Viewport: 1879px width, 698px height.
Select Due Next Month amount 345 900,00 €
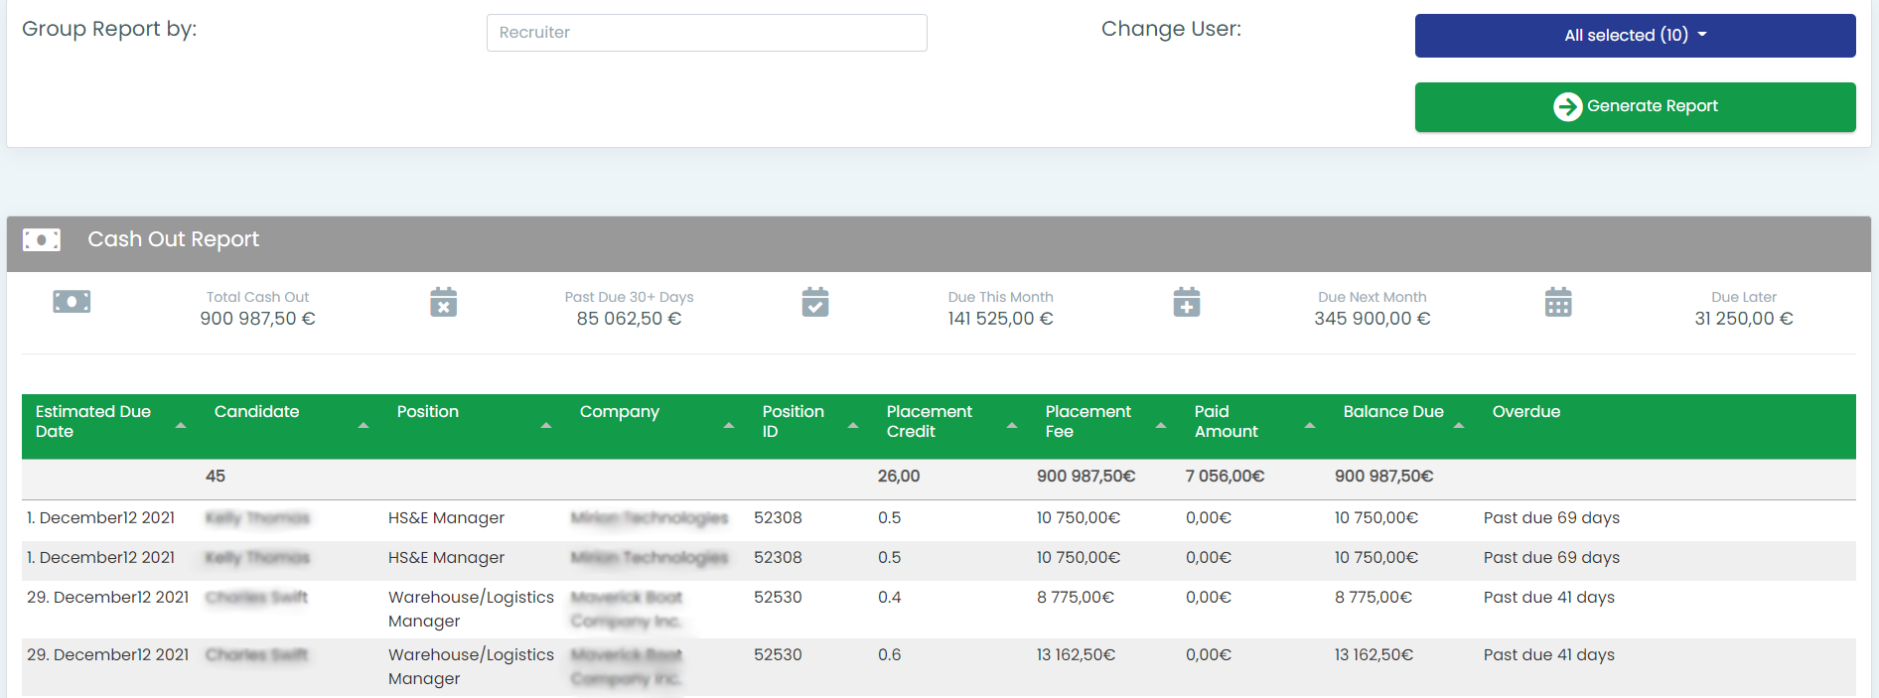pyautogui.click(x=1373, y=319)
